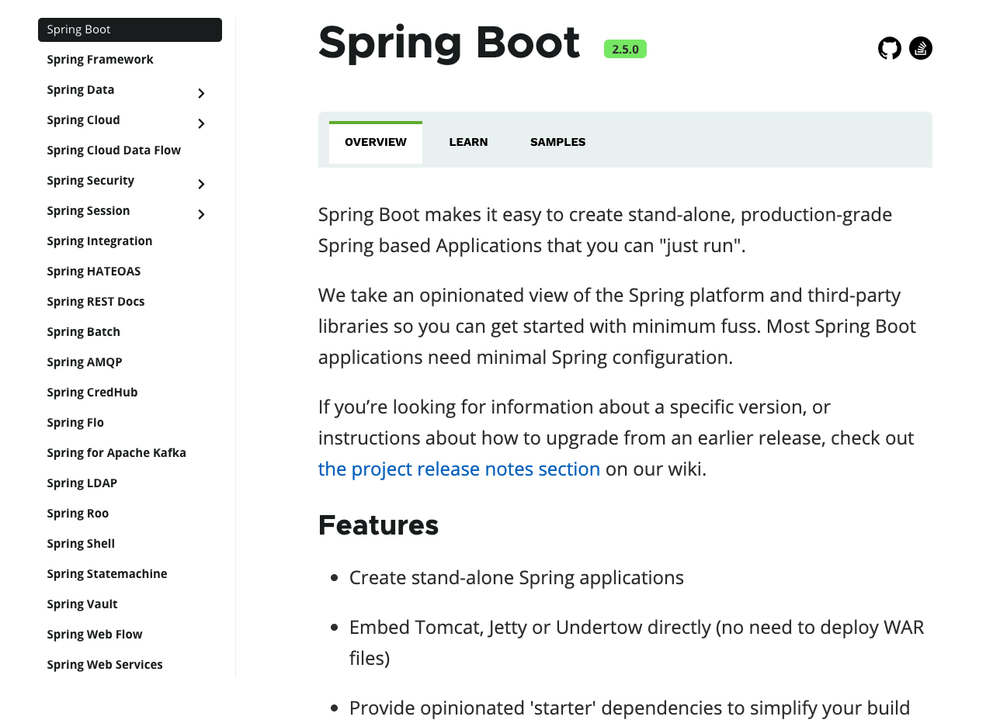Click the Features heading
Viewport: 1000px width, 720px height.
pos(379,525)
